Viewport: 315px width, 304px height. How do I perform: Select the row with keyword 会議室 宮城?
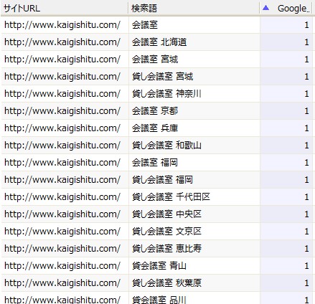point(156,60)
